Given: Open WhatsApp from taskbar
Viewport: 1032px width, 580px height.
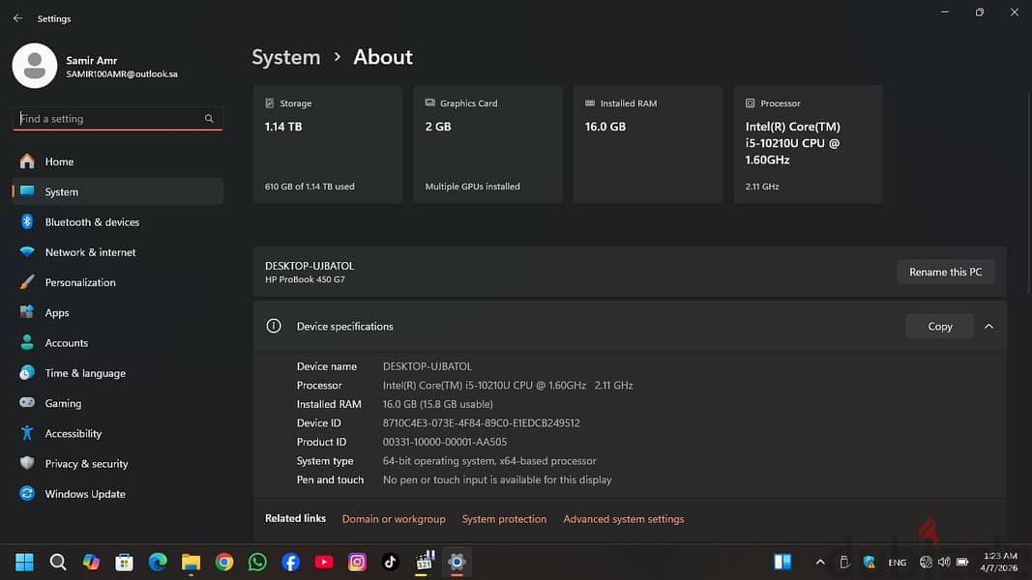Looking at the screenshot, I should point(257,562).
